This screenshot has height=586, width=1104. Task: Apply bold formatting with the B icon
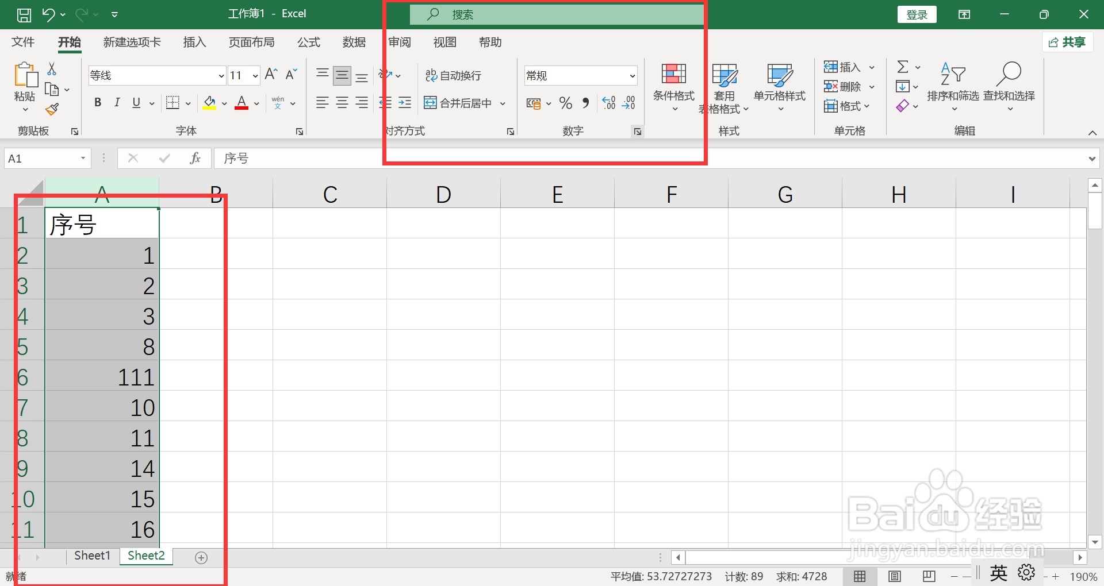point(97,102)
